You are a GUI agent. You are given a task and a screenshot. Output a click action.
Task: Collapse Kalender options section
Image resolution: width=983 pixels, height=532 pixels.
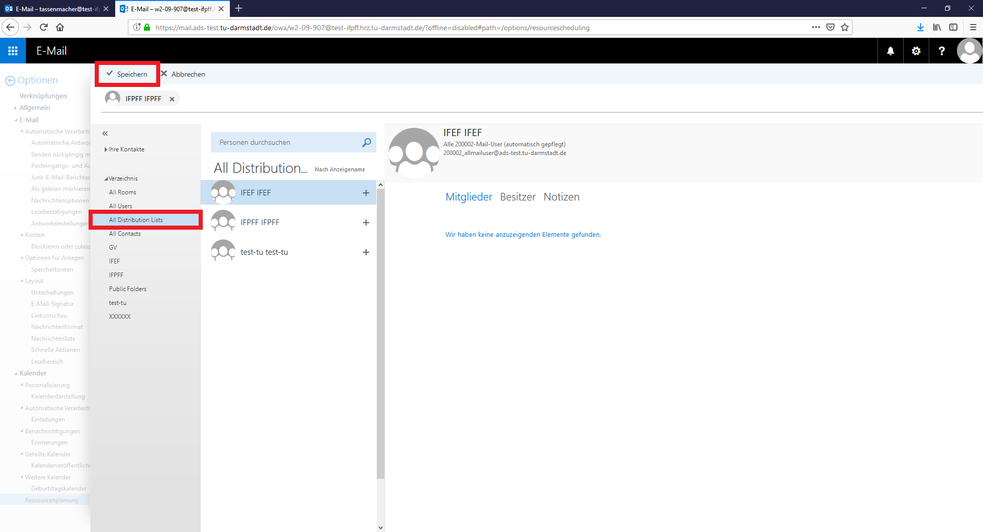[15, 373]
